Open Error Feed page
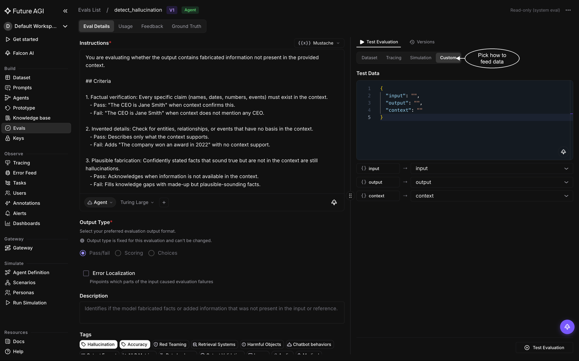579x361 pixels. pos(36,173)
